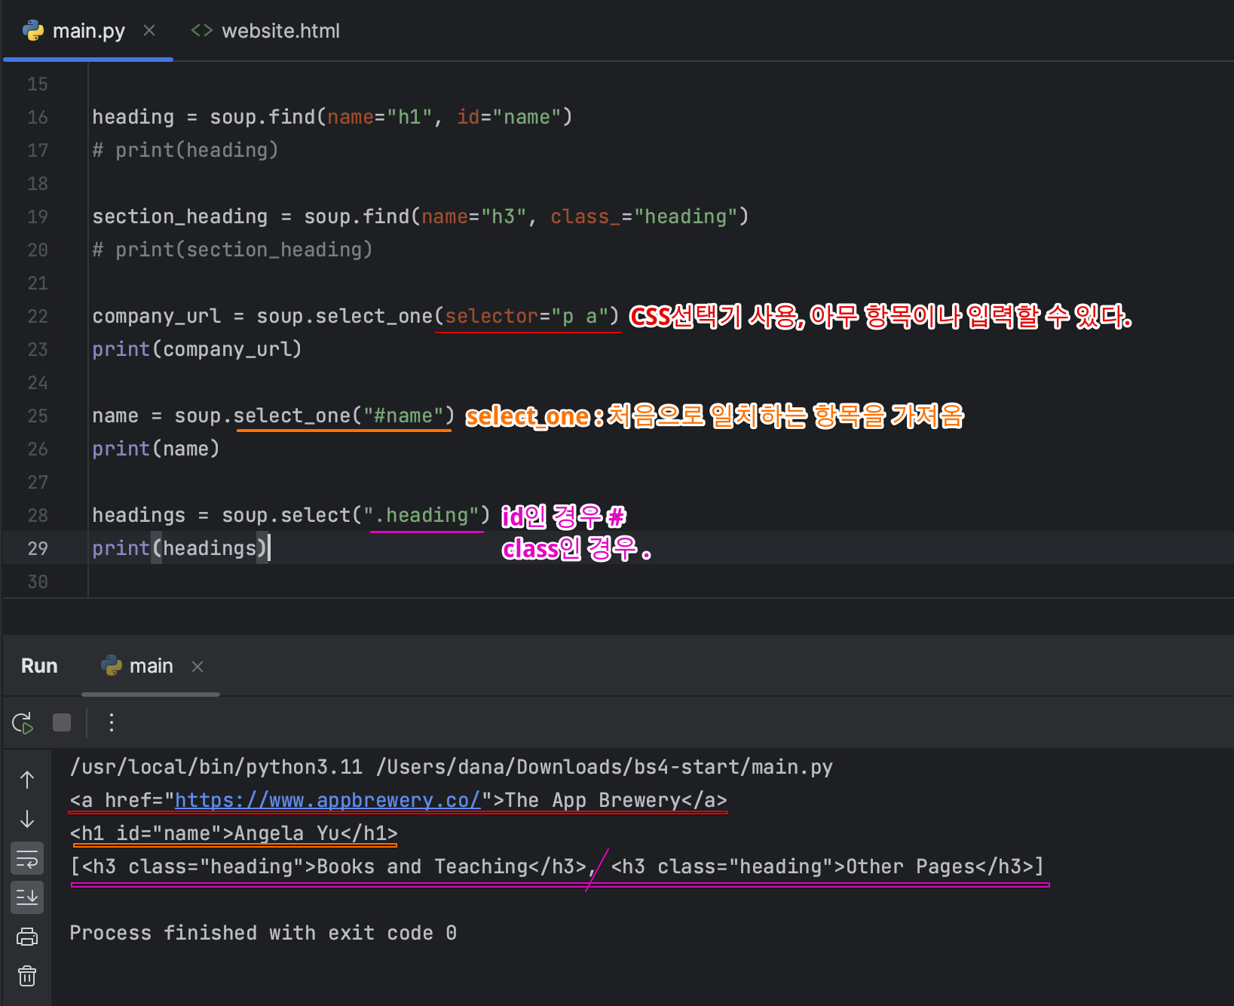Image resolution: width=1234 pixels, height=1006 pixels.
Task: Close the main run tab
Action: click(x=198, y=667)
